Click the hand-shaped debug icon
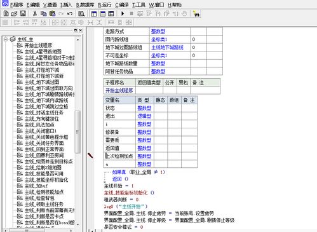This screenshot has height=232, width=317. 184,14
